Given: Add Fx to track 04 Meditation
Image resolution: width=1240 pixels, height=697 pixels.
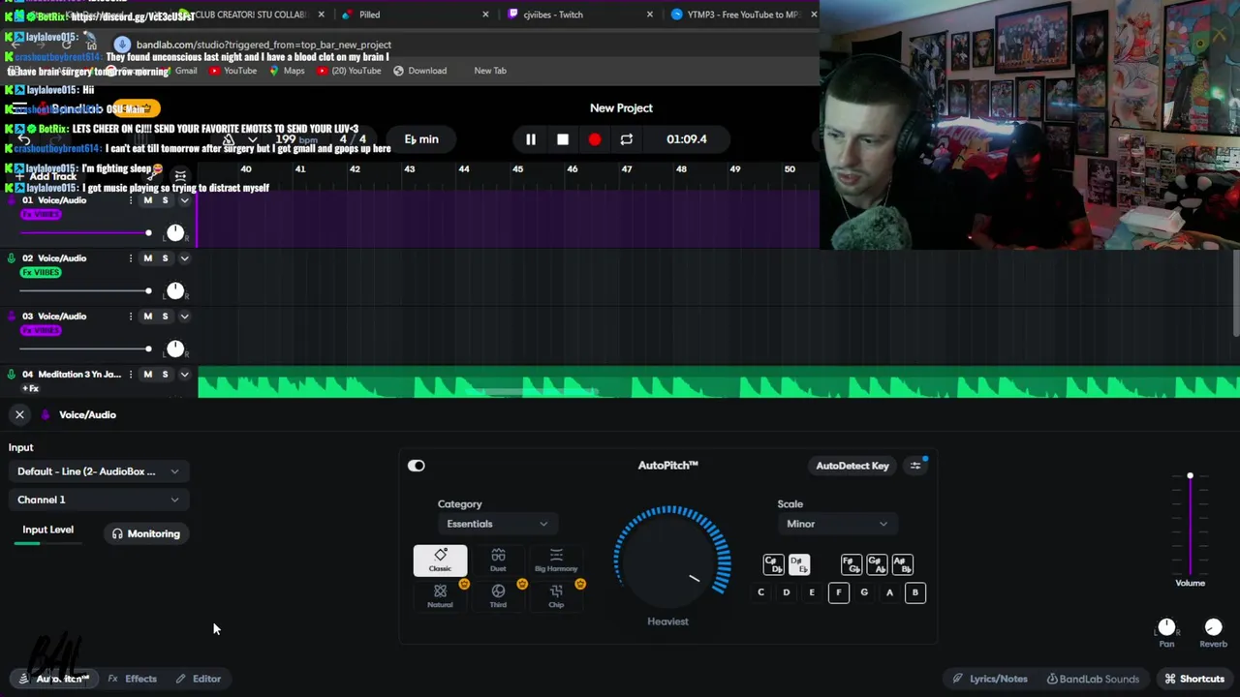Looking at the screenshot, I should point(31,388).
